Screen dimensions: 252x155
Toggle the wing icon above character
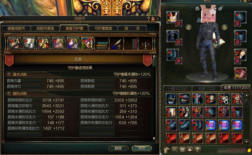click(221, 8)
